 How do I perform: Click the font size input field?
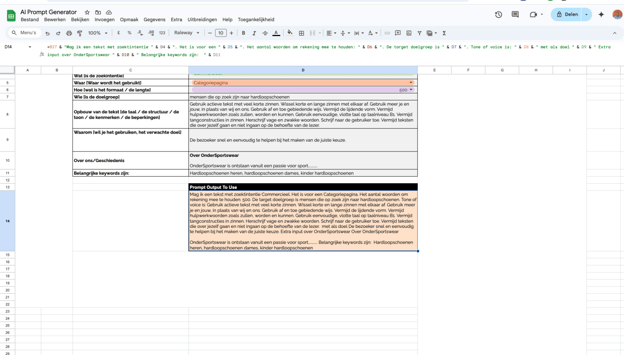221,33
